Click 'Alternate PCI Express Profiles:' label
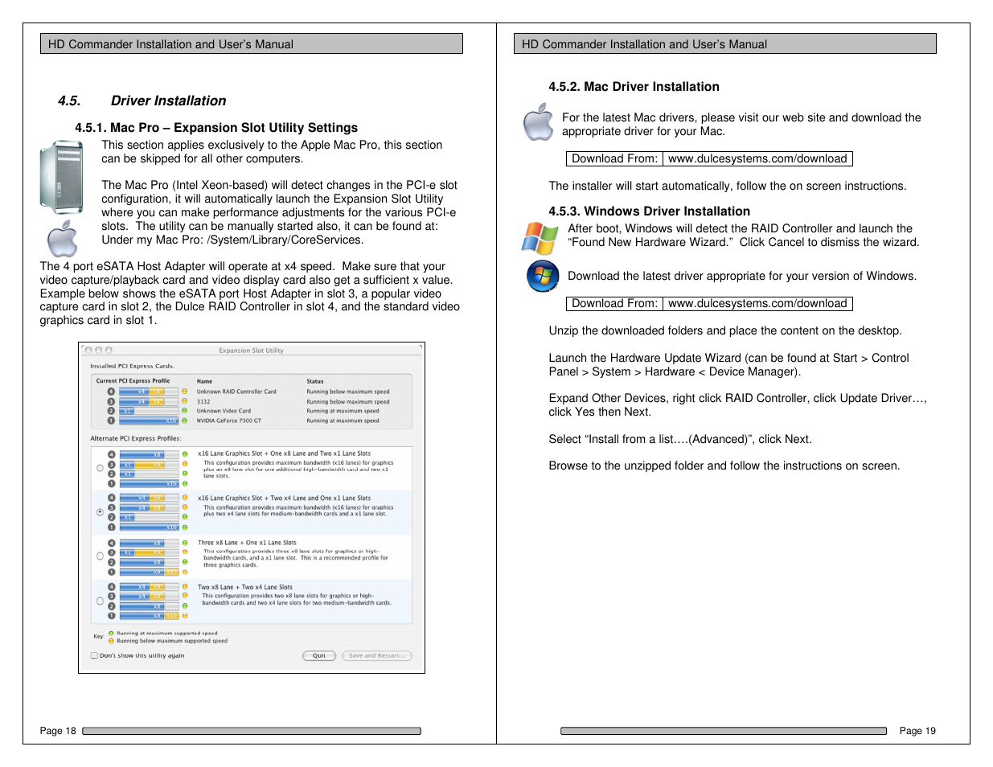Viewport: 993px width, 767px height. click(136, 438)
